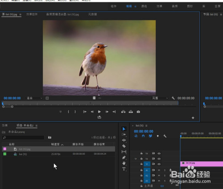Click the Insert button in source monitor

123,112
